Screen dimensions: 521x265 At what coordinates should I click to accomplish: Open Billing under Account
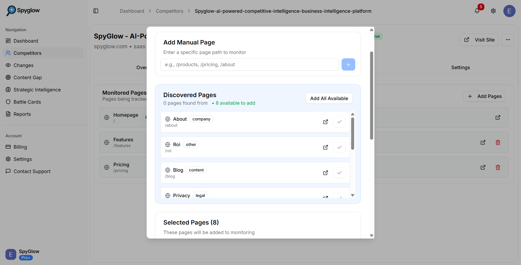(43, 147)
